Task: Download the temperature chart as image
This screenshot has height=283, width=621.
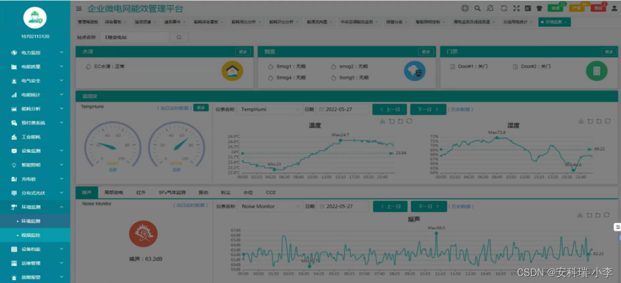Action: coord(382,121)
